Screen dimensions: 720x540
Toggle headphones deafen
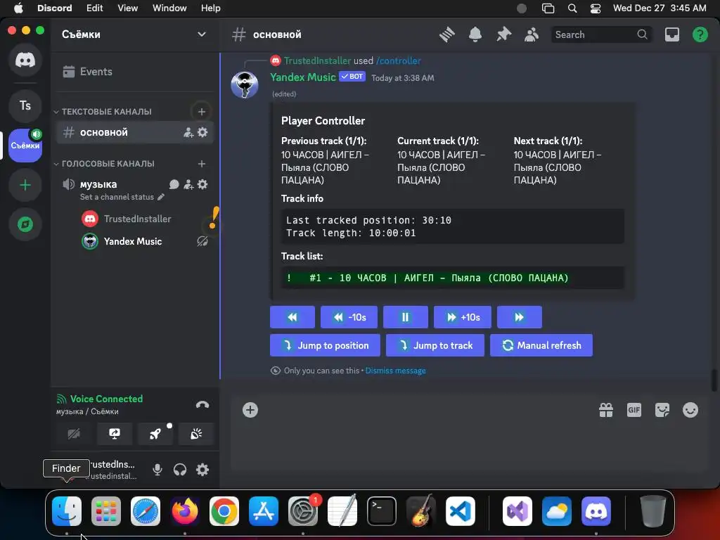pyautogui.click(x=180, y=470)
